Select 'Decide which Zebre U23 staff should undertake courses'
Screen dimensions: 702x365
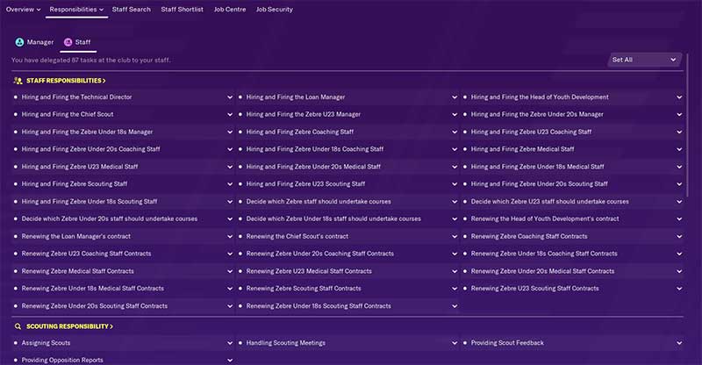coord(550,202)
